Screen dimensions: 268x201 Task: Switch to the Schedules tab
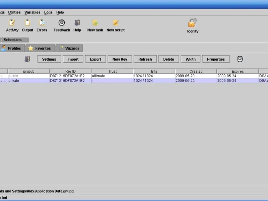pyautogui.click(x=15, y=40)
